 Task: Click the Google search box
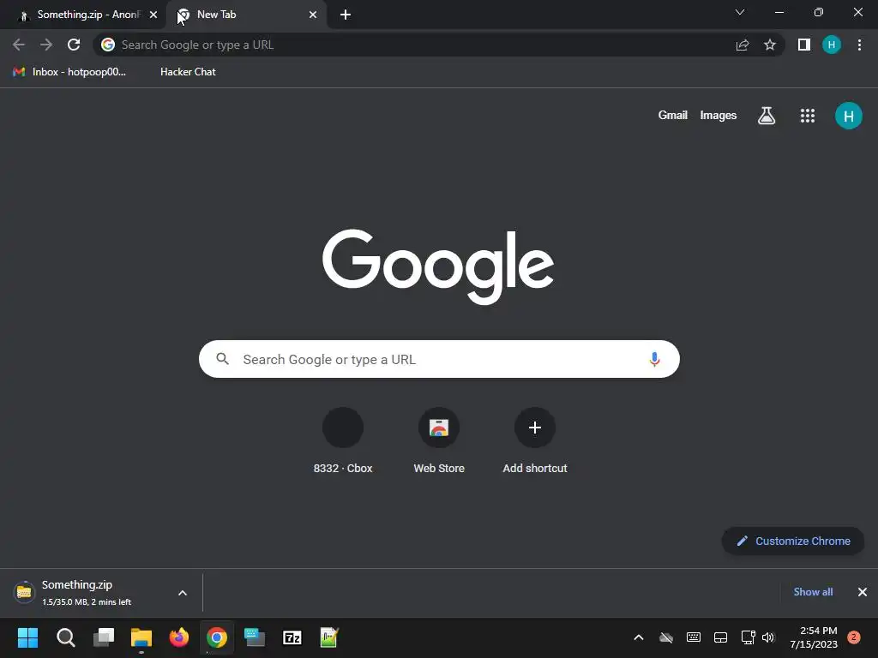click(439, 359)
